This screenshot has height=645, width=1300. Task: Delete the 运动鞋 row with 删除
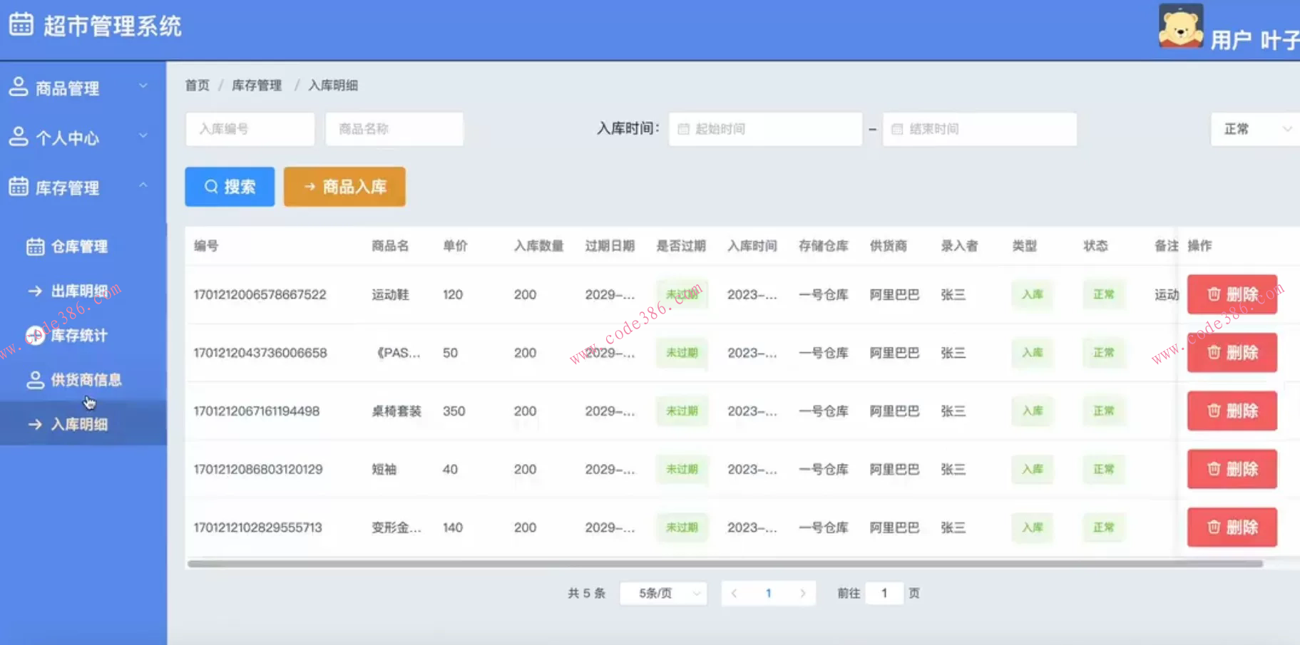pos(1232,294)
